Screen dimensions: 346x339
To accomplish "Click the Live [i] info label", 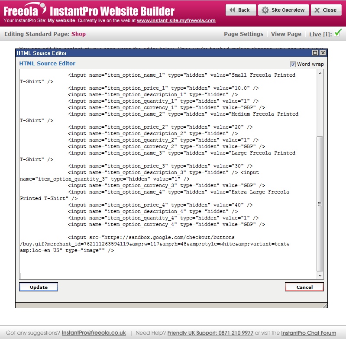I will [320, 34].
